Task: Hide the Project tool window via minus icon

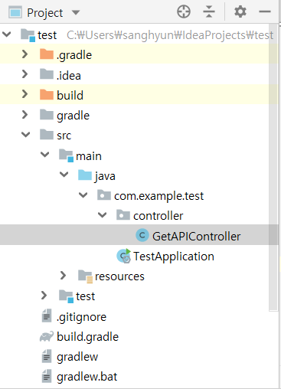Action: [265, 11]
